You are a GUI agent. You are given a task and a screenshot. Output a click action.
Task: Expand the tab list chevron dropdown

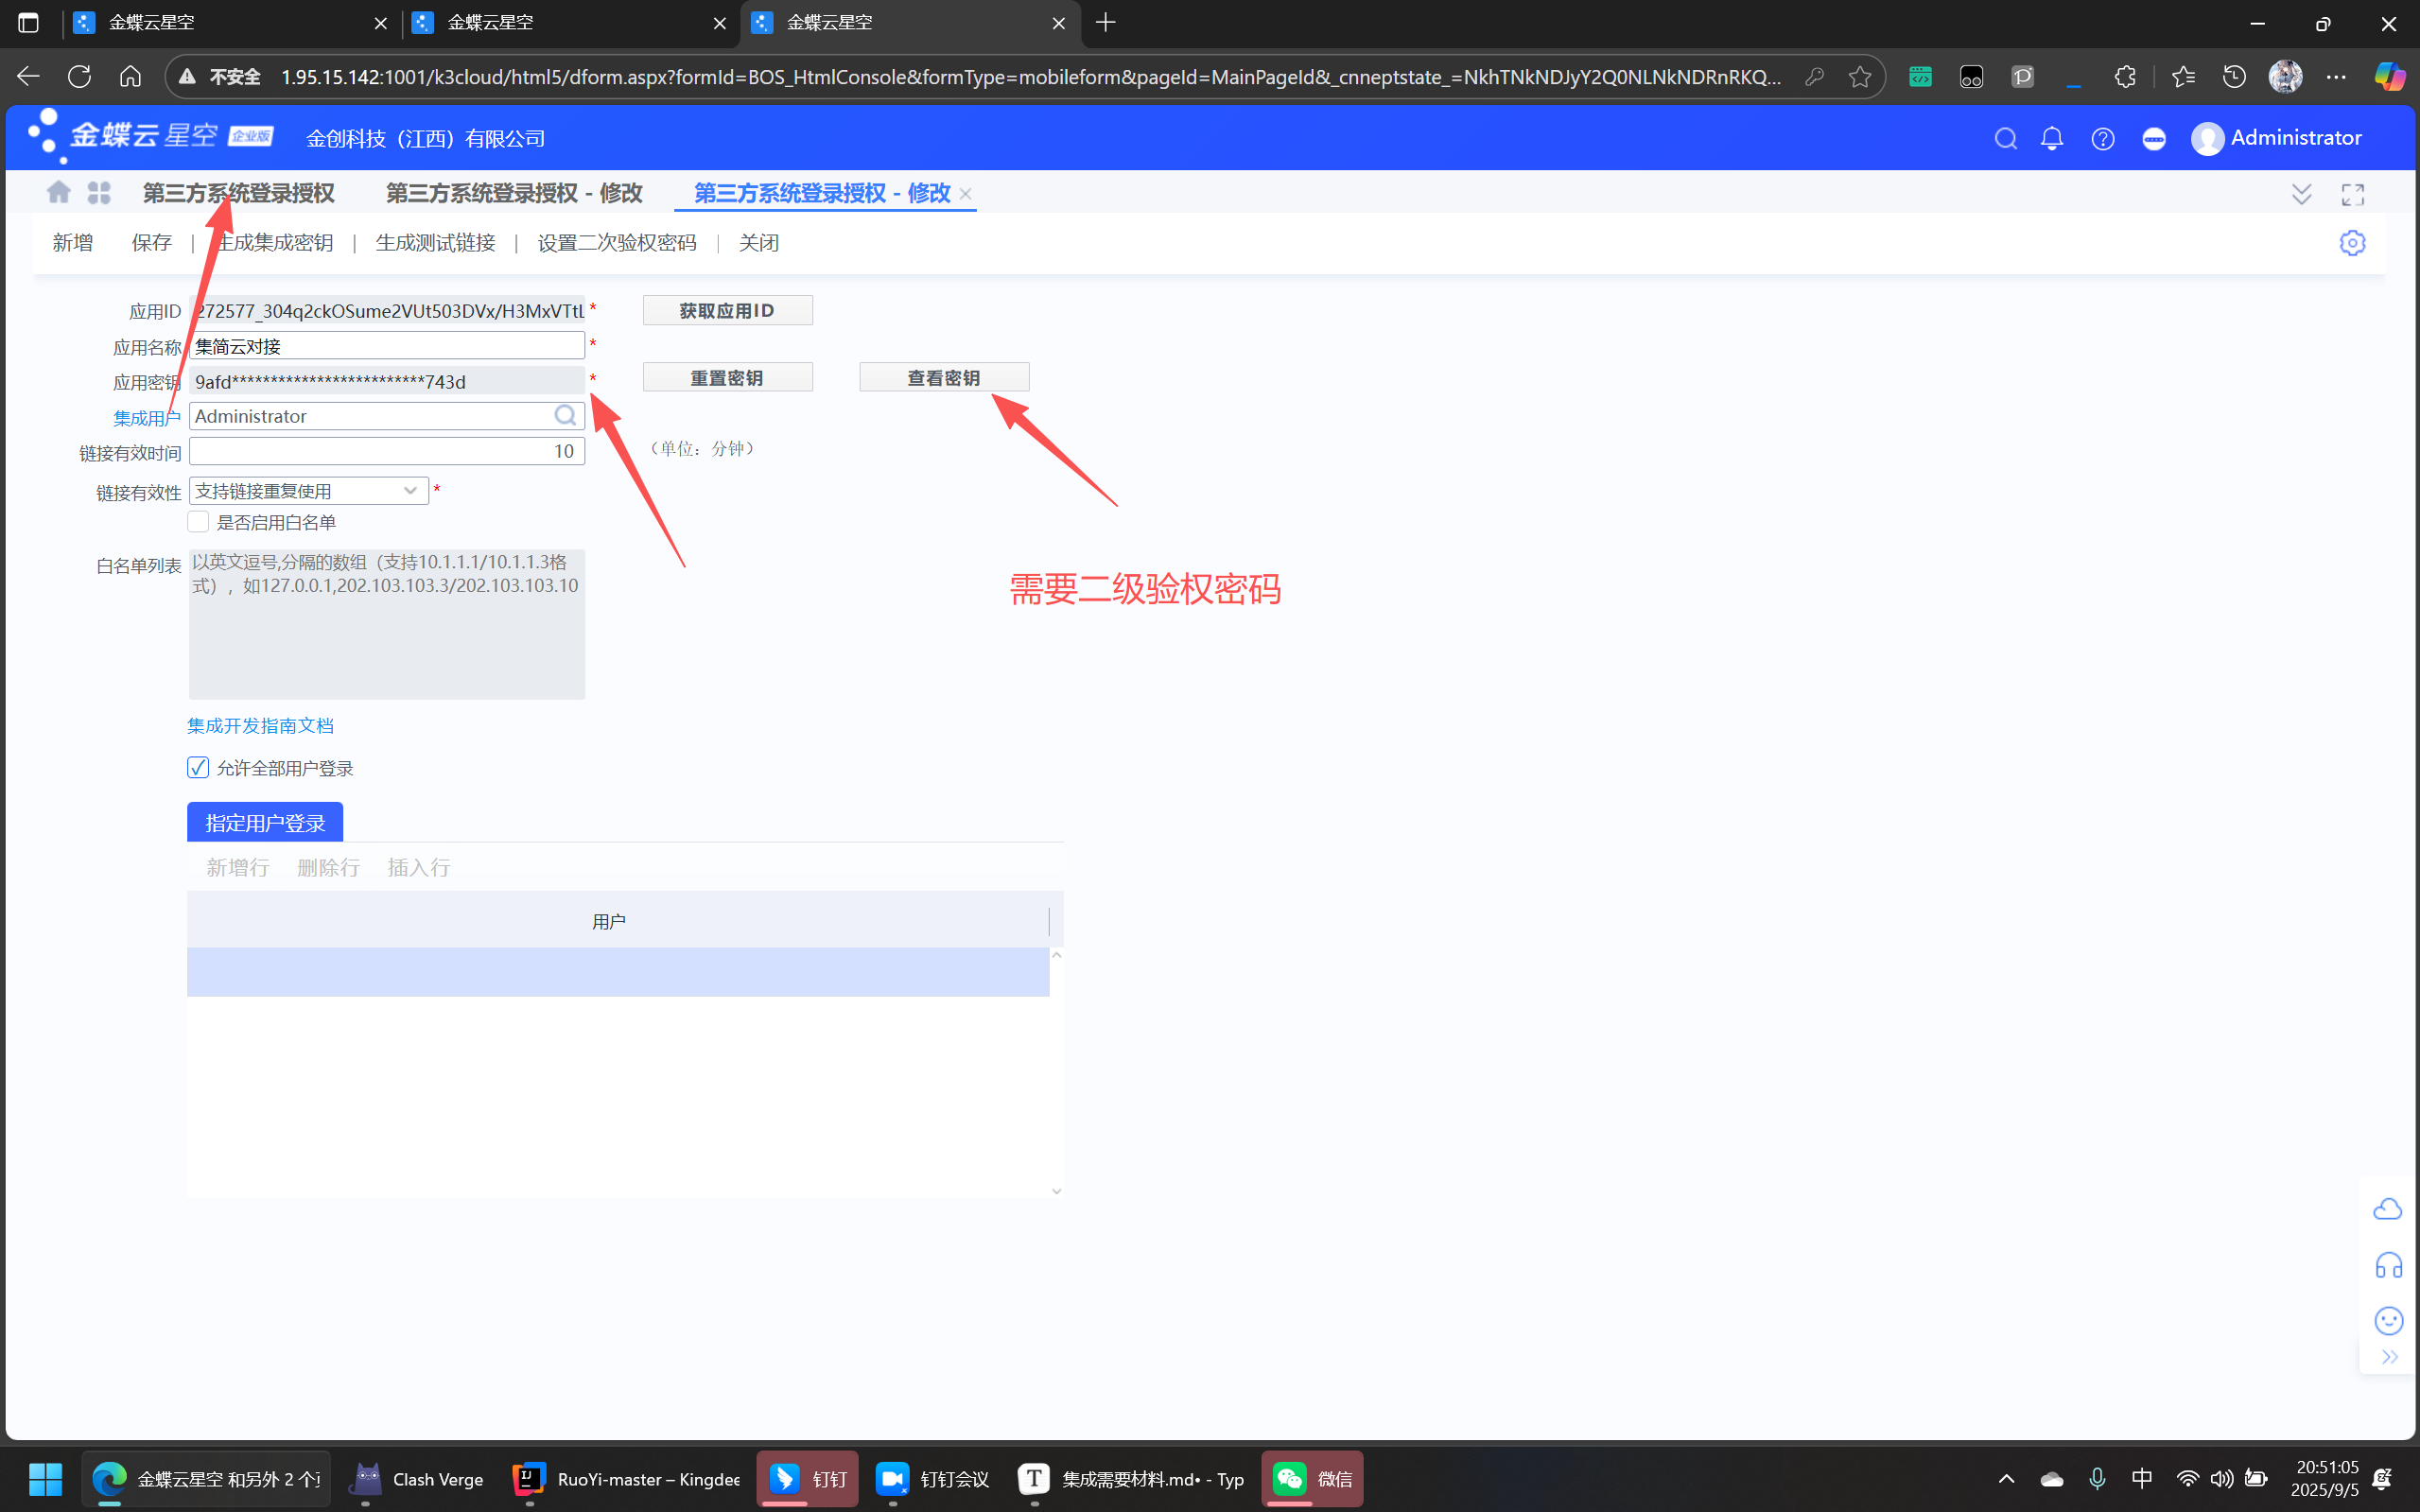(x=2301, y=194)
